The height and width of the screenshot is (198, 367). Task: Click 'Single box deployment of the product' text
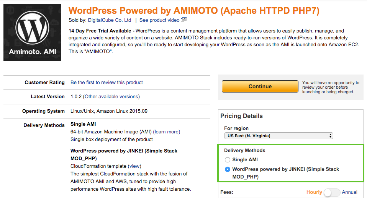click(111, 140)
